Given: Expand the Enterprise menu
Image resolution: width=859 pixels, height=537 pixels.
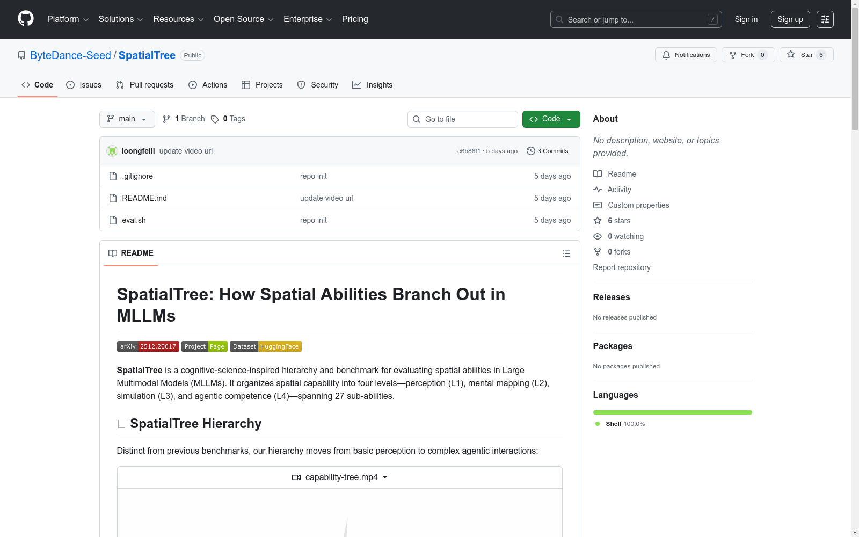Looking at the screenshot, I should tap(308, 19).
